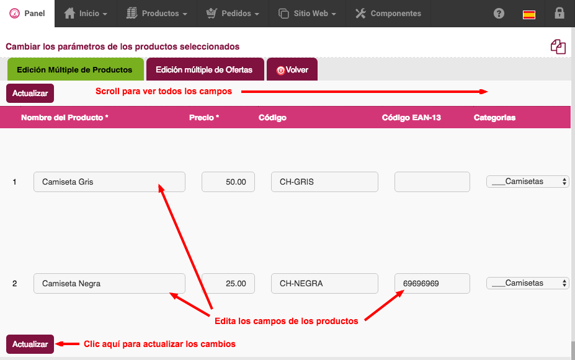Viewport: 575px width, 360px height.
Task: Click the page title Cambiar los parámetros
Action: [122, 46]
